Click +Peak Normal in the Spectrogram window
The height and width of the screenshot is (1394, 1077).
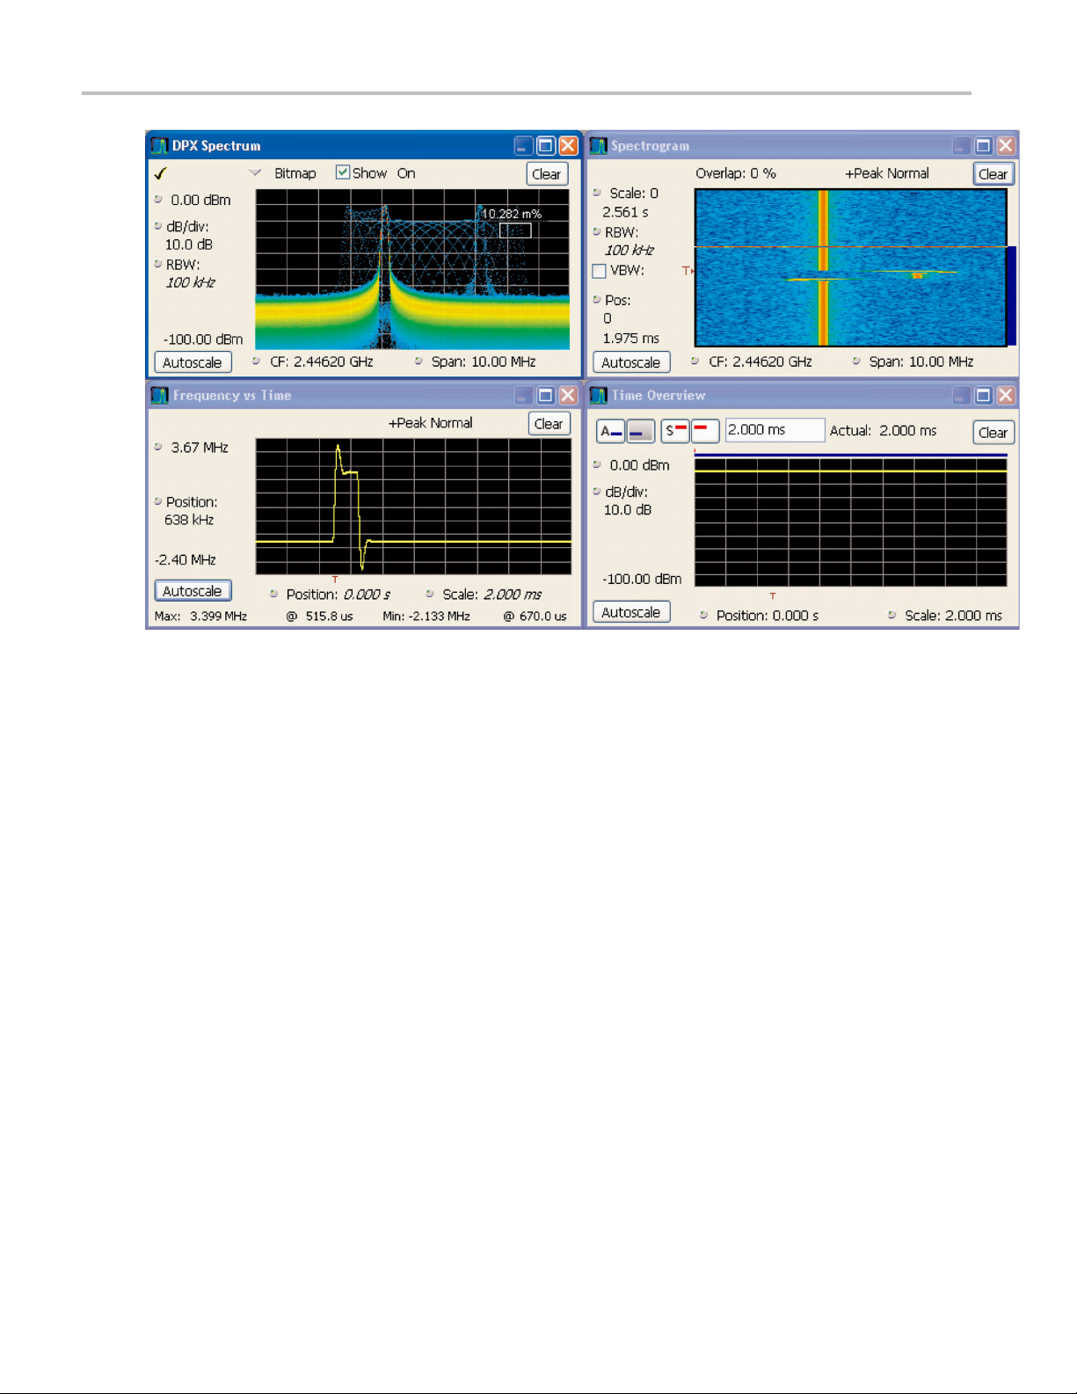[886, 173]
